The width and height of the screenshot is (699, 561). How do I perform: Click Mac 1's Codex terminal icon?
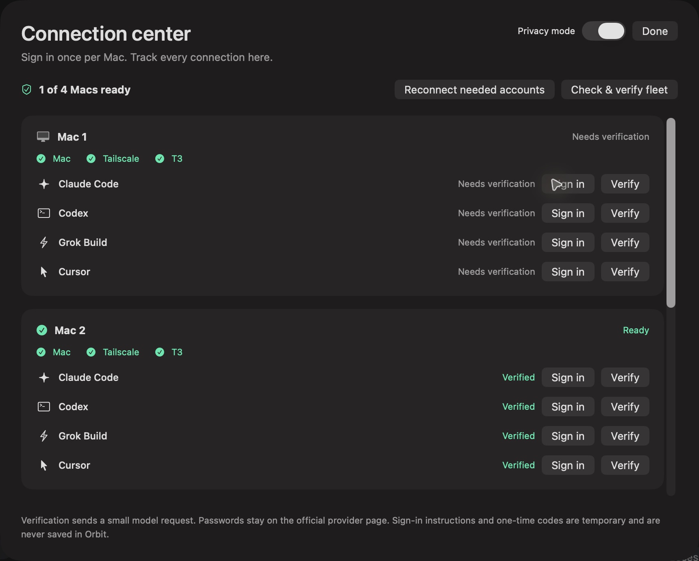click(x=44, y=213)
